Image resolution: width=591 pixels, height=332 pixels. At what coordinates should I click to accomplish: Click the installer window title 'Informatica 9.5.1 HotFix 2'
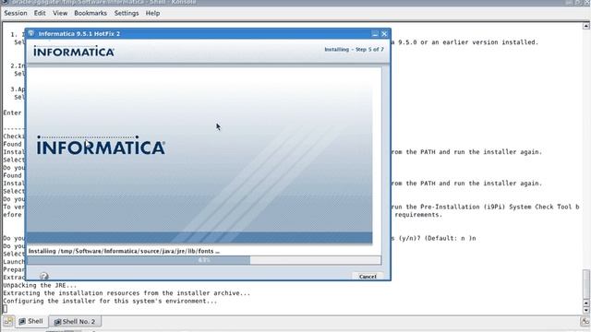point(79,34)
